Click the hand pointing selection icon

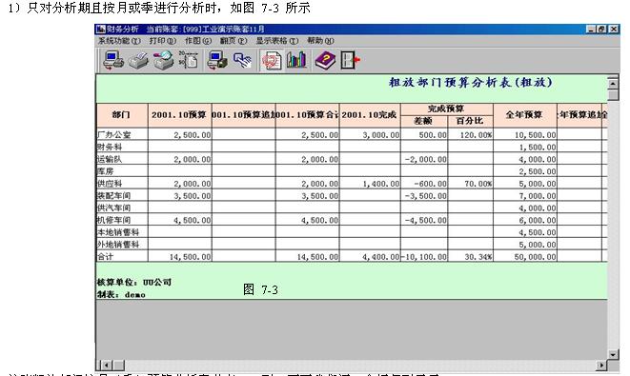243,61
